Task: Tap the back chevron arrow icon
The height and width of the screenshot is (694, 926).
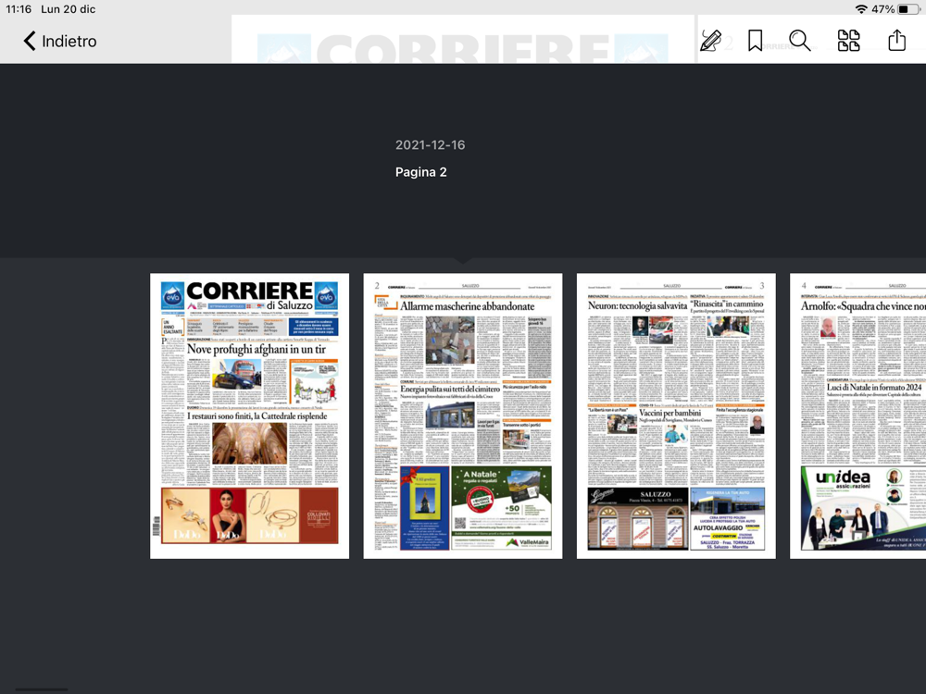Action: point(30,41)
